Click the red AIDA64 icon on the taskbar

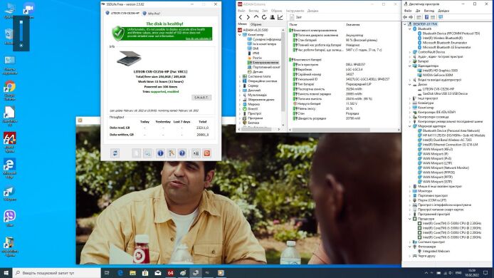(x=170, y=272)
